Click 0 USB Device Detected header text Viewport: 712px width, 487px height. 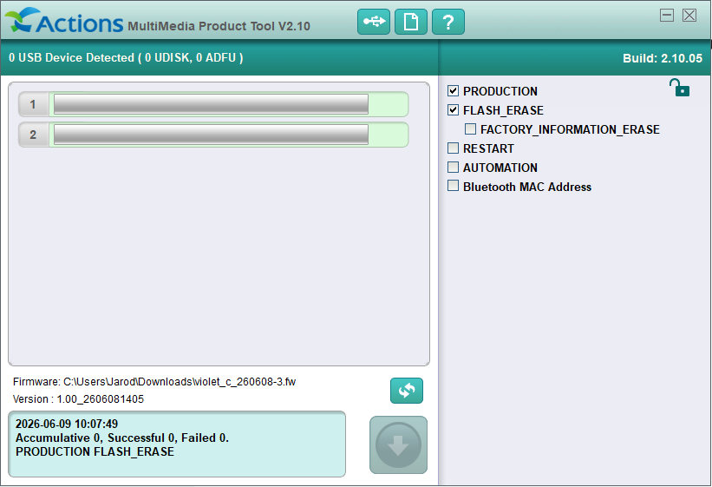coord(126,58)
